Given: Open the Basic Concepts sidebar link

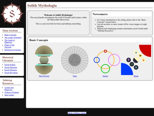Looking at the screenshot, I should pyautogui.click(x=10, y=35).
